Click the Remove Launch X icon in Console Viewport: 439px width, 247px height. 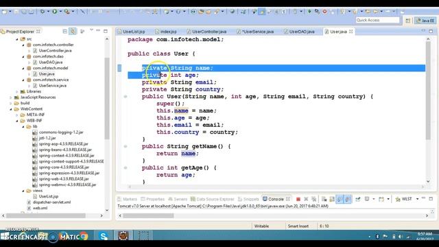point(306,199)
